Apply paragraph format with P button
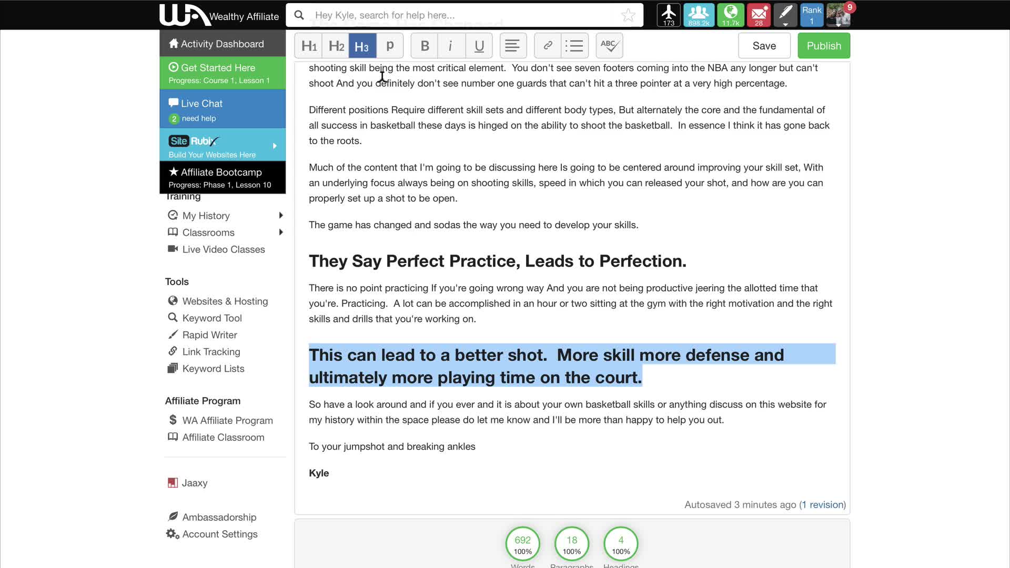The height and width of the screenshot is (568, 1010). 390,46
